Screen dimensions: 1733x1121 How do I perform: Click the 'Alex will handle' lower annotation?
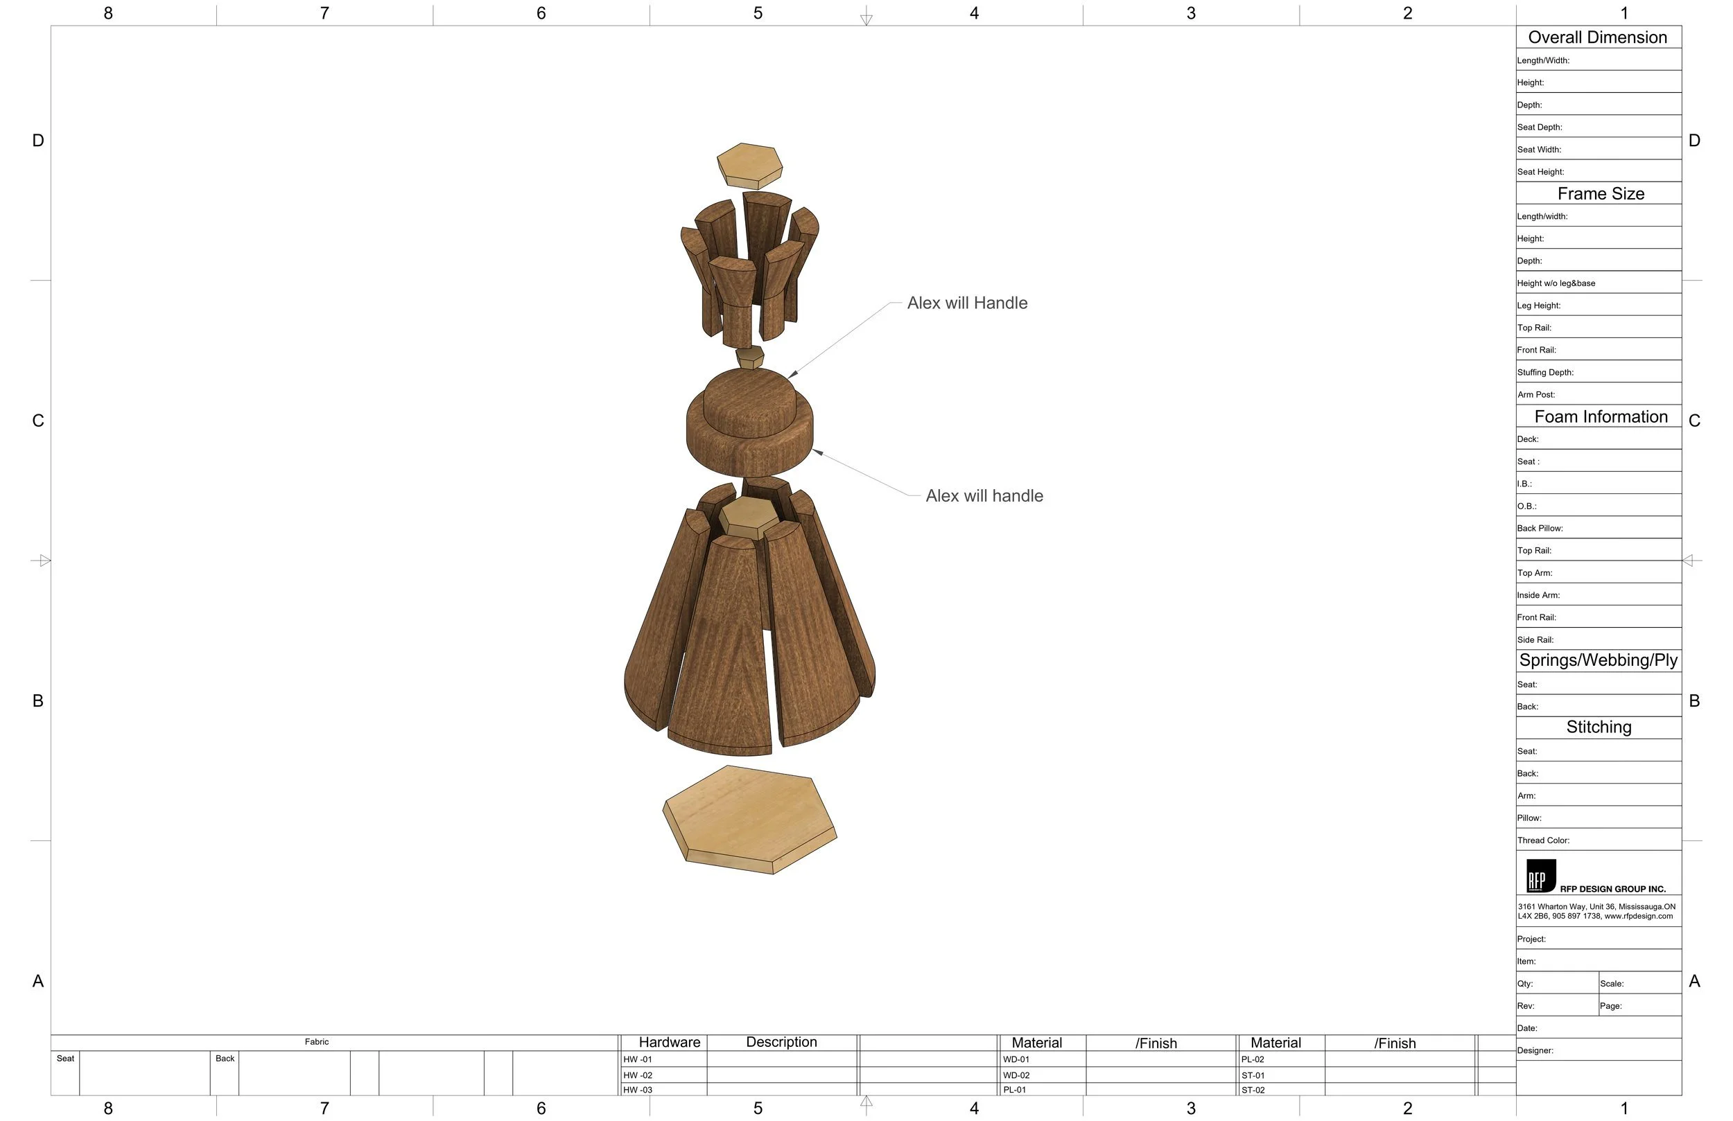point(984,495)
